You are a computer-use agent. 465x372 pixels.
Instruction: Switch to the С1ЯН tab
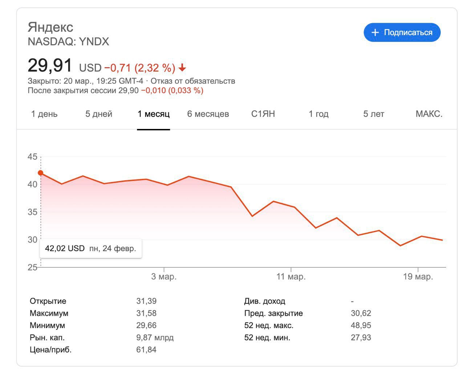coord(263,114)
